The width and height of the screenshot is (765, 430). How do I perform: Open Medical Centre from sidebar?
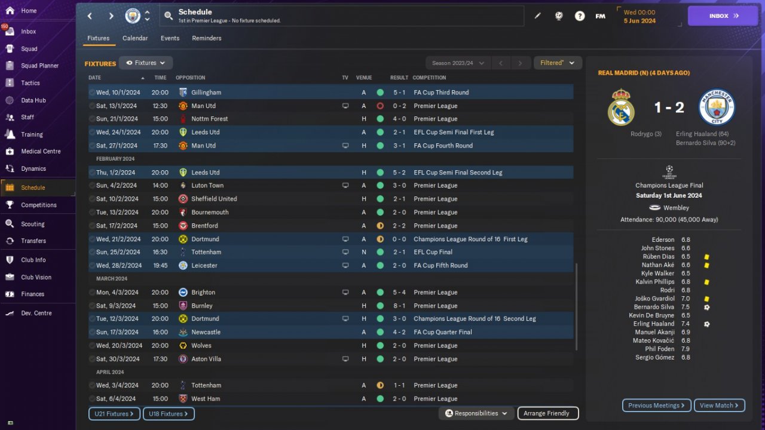pyautogui.click(x=41, y=151)
